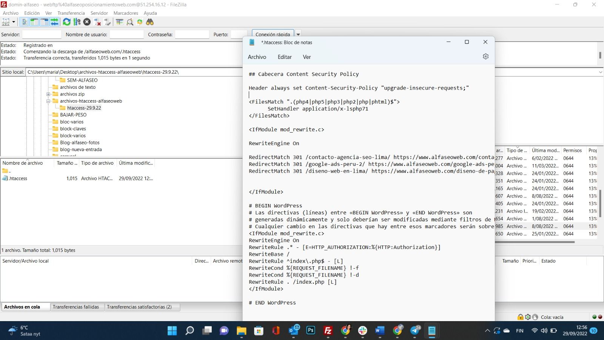Image resolution: width=604 pixels, height=340 pixels.
Task: Select the BAJAR-PESO folder
Action: (x=73, y=115)
